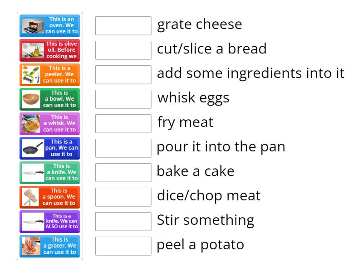Select the oven picture card
The height and width of the screenshot is (272, 363).
pos(50,26)
